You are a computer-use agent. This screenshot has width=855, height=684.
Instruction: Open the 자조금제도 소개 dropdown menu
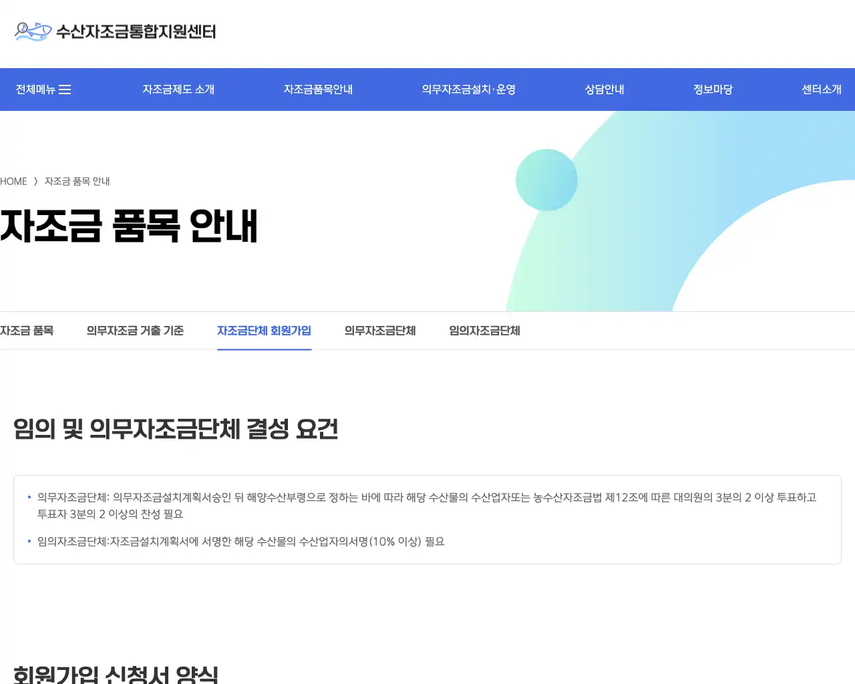[x=178, y=89]
